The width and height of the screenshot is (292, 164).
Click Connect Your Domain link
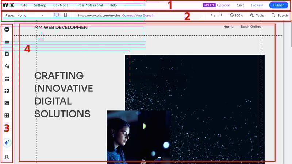coord(138,15)
